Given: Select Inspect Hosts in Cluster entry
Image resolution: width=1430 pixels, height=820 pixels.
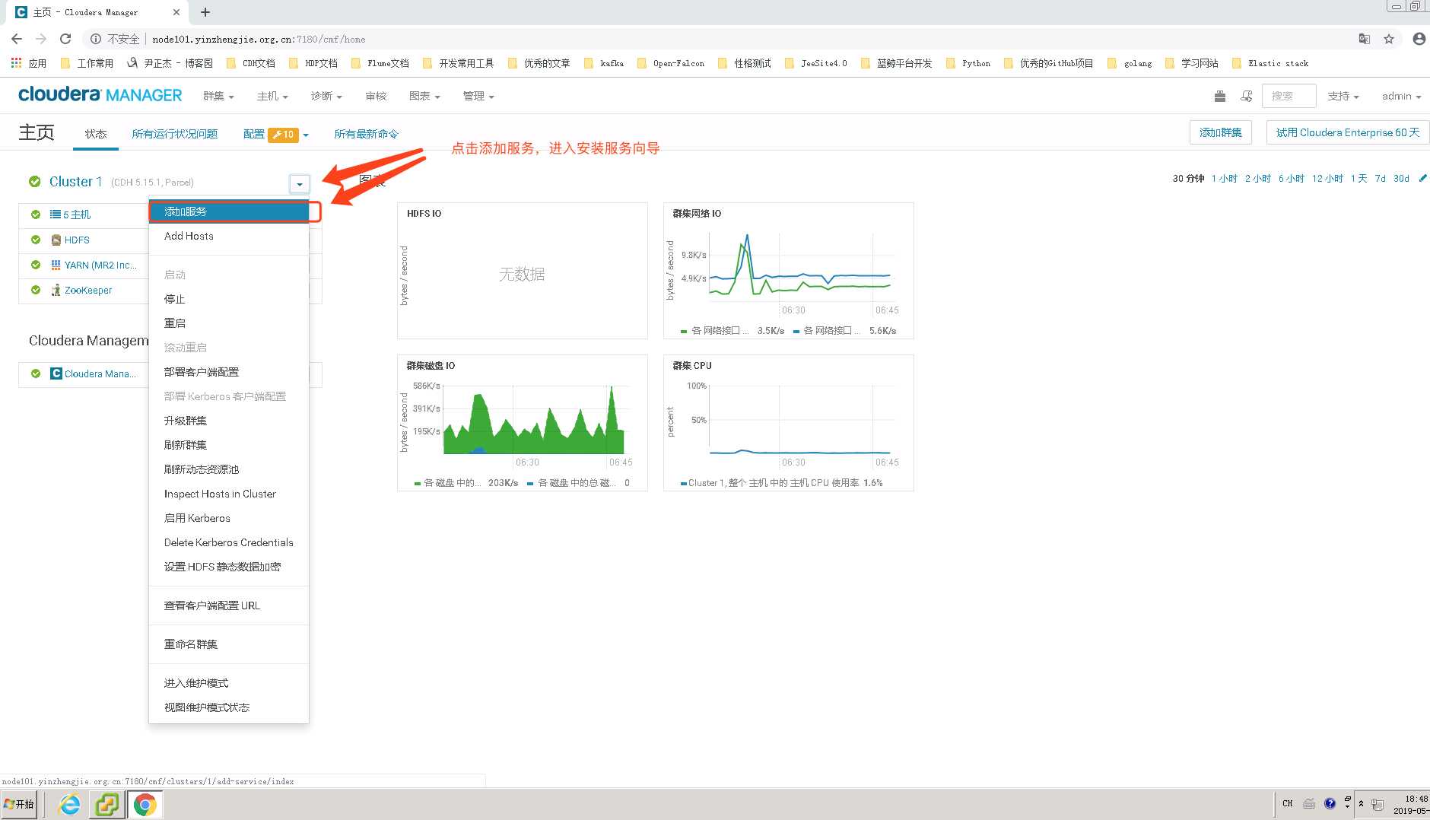Looking at the screenshot, I should (229, 494).
